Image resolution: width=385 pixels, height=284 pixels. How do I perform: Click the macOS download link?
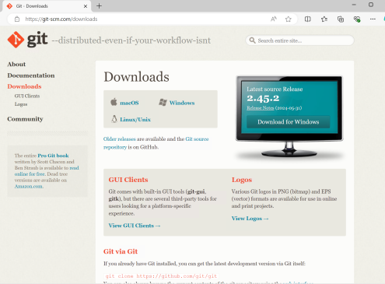click(129, 103)
